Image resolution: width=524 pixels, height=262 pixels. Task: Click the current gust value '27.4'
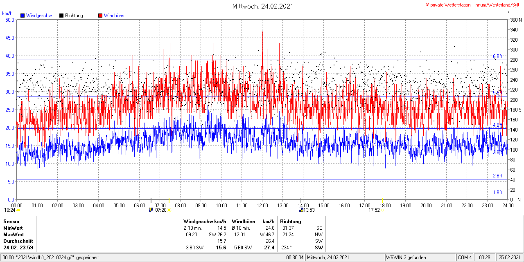[x=269, y=248]
